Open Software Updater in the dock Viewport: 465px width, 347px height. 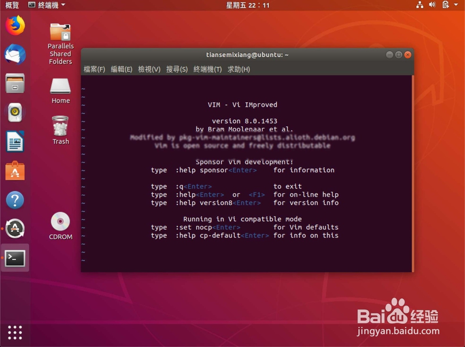click(x=15, y=229)
